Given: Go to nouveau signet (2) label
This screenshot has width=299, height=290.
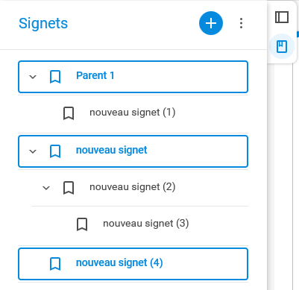Looking at the screenshot, I should [x=133, y=187].
